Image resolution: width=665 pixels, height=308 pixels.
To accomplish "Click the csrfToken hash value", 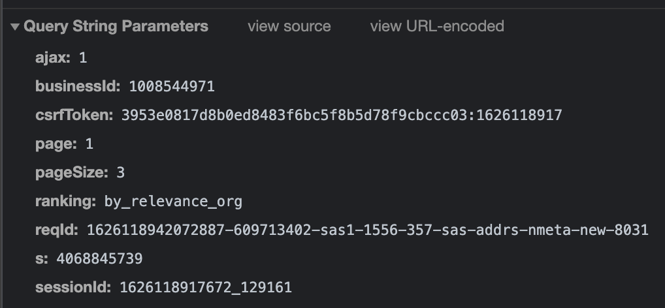I will coord(341,115).
